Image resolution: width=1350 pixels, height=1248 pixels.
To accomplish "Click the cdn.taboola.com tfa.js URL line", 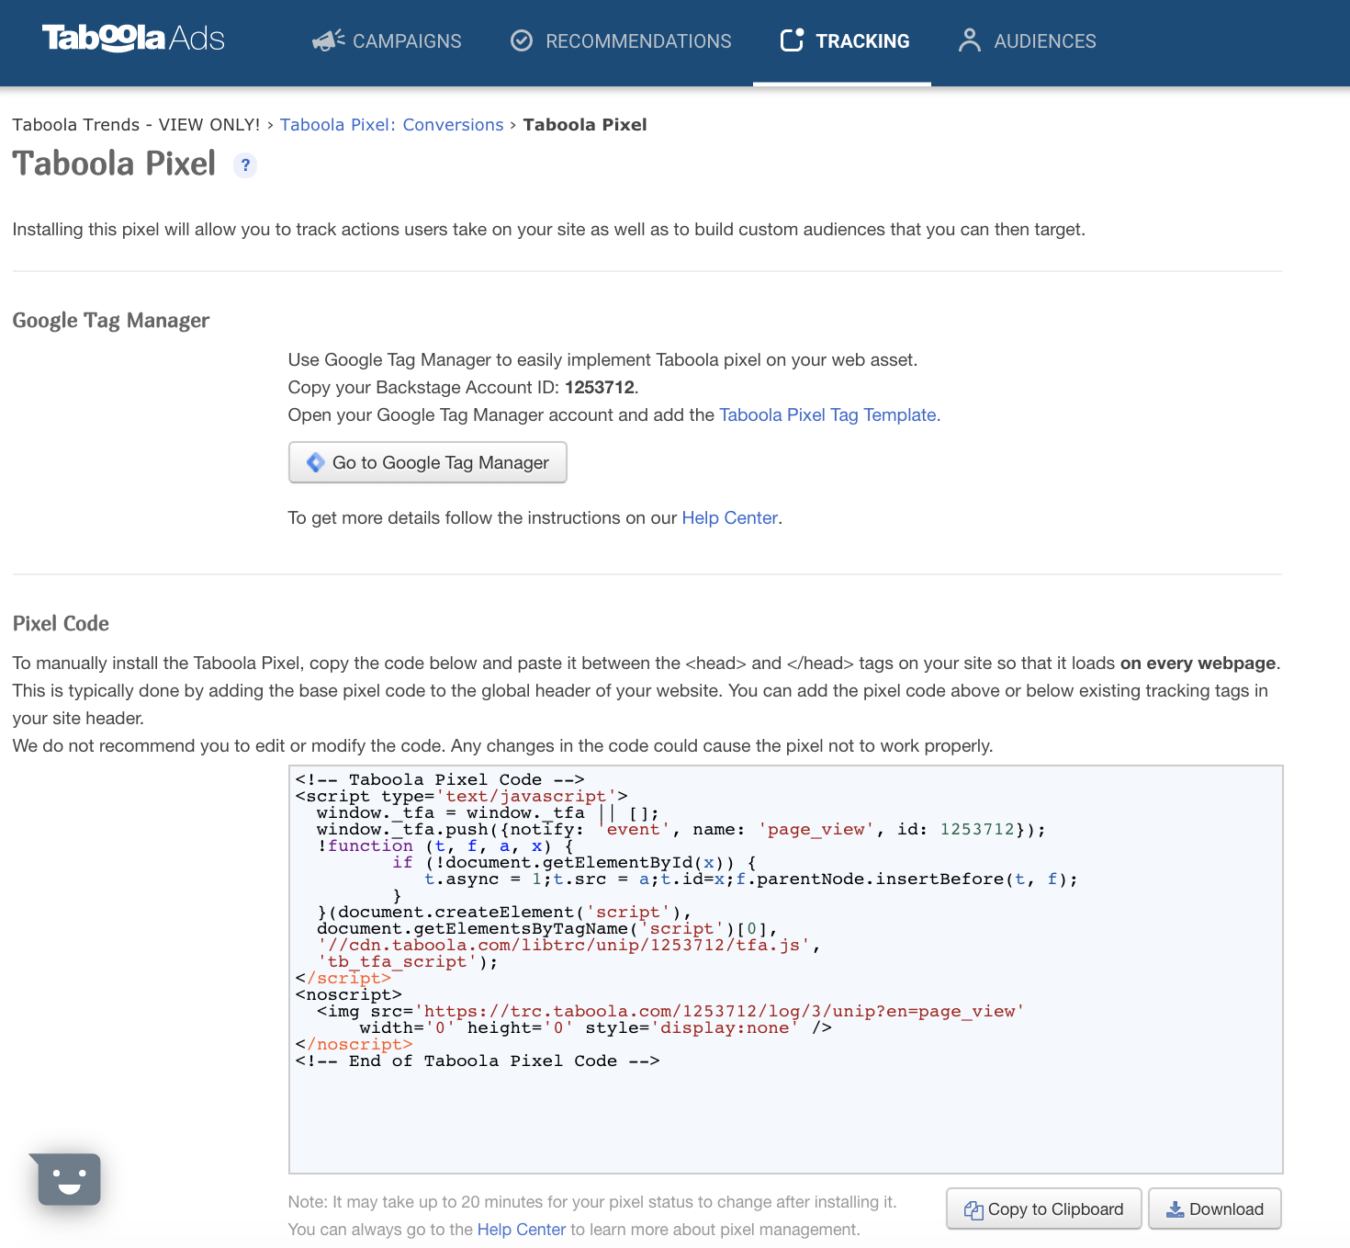I will pyautogui.click(x=568, y=945).
